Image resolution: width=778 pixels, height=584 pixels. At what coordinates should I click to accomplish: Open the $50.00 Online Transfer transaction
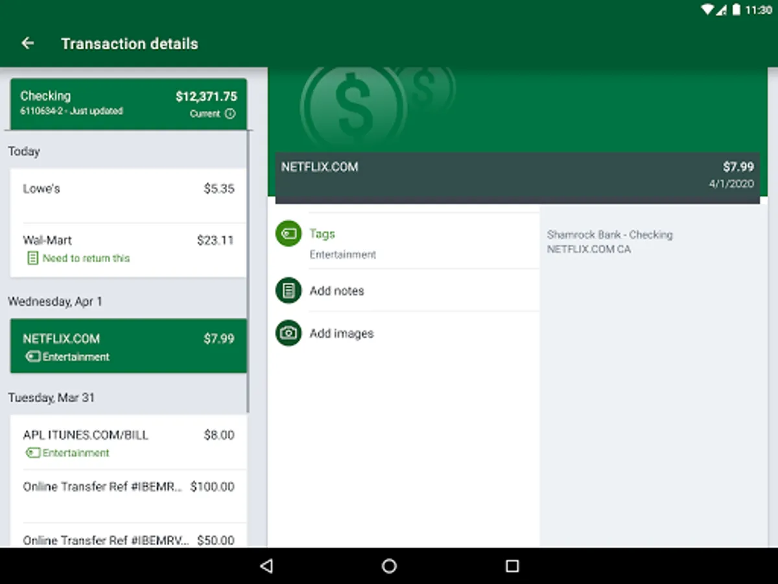point(128,536)
